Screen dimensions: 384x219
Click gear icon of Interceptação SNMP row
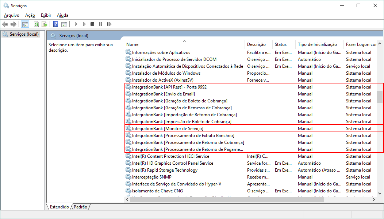tap(128, 177)
